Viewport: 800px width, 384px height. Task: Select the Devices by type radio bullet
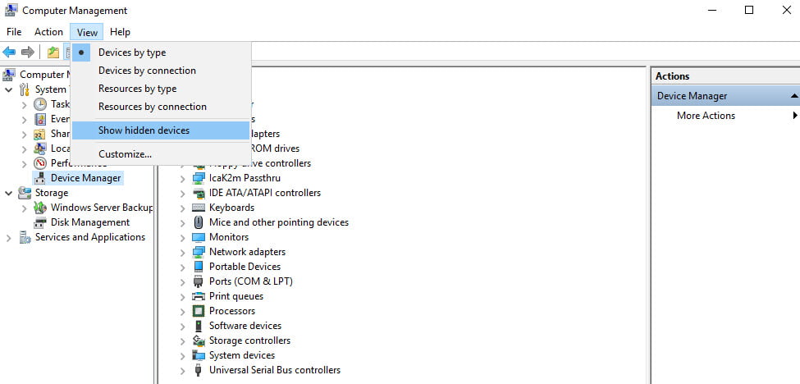(81, 53)
